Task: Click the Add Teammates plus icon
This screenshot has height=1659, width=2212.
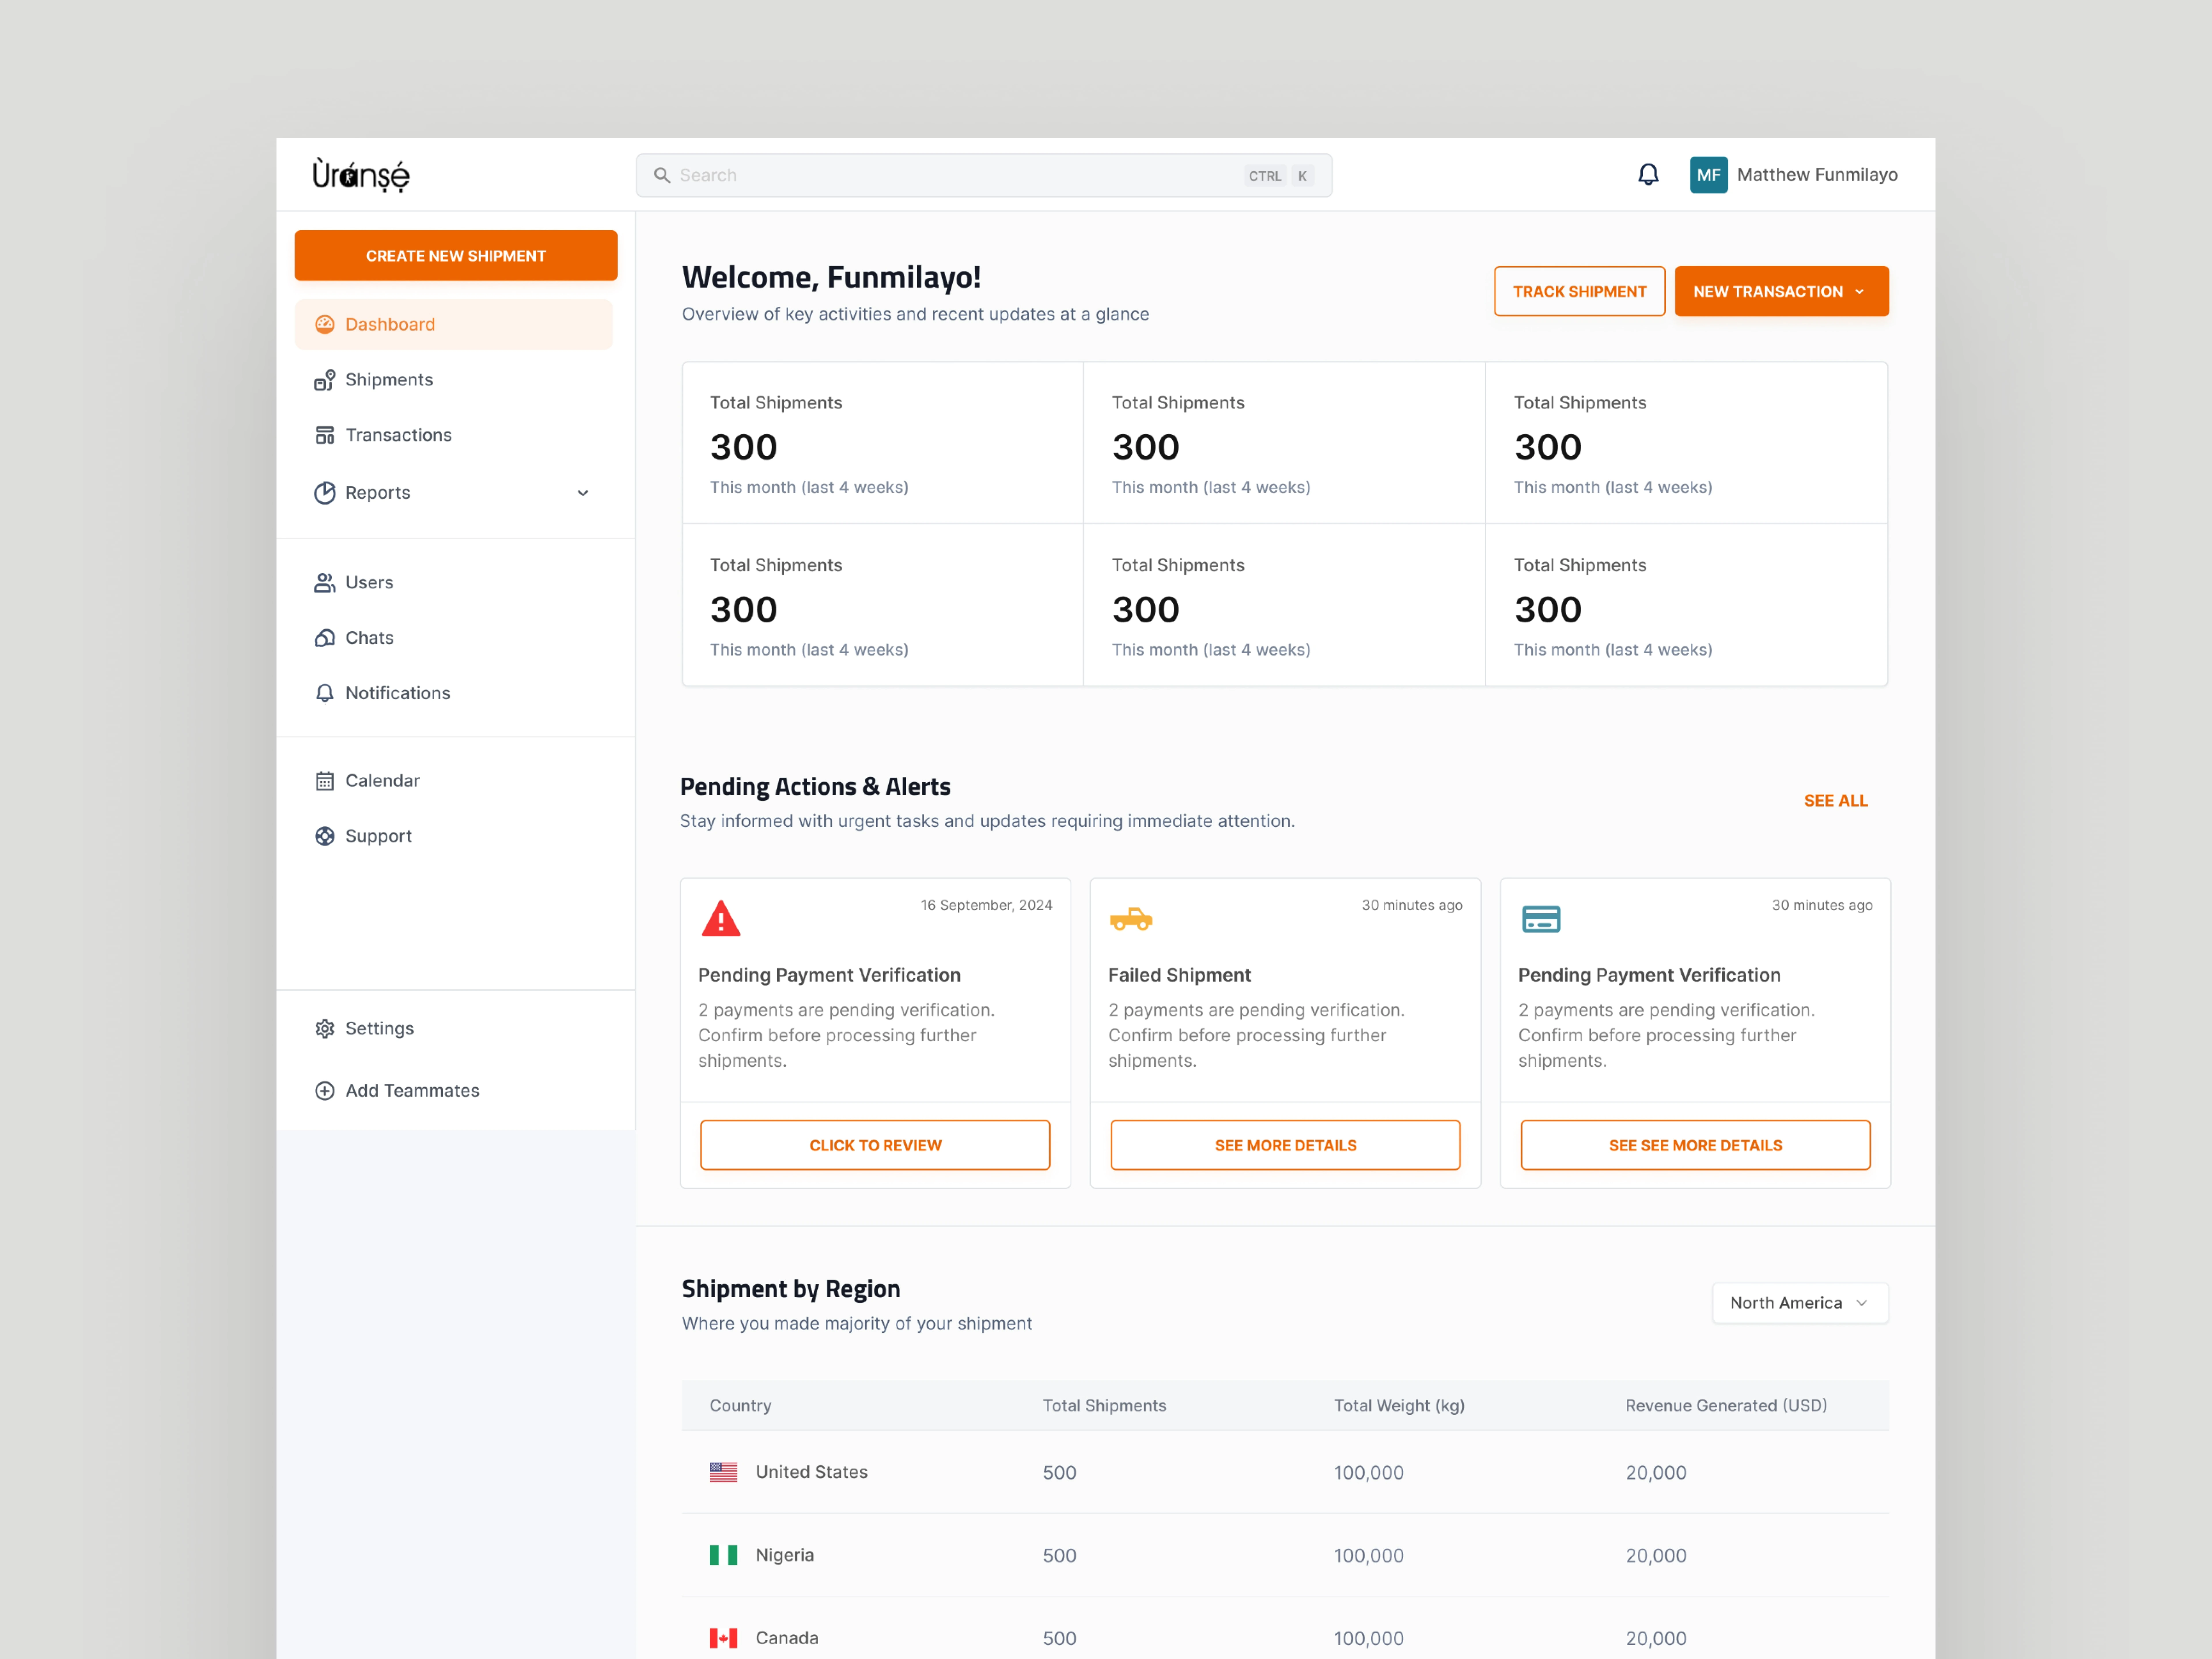Action: [x=325, y=1091]
